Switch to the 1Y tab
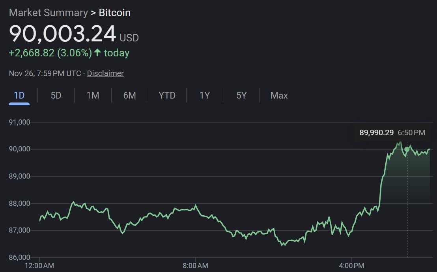Viewport: 437px width, 272px height. click(204, 95)
